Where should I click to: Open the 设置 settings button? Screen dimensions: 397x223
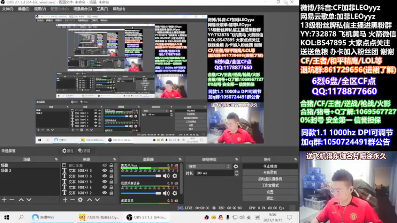pyautogui.click(x=270, y=192)
